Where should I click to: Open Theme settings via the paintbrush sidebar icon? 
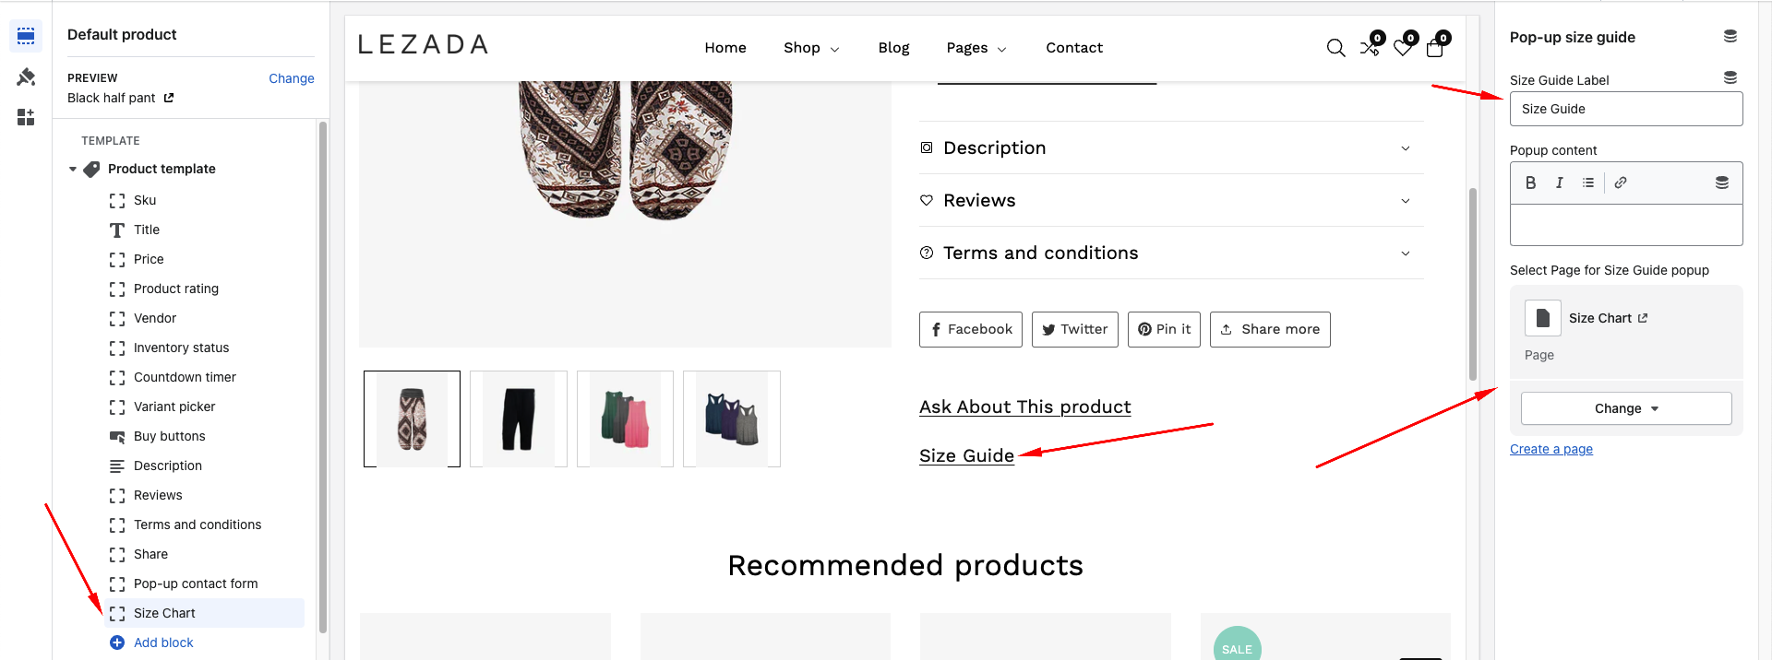26,76
